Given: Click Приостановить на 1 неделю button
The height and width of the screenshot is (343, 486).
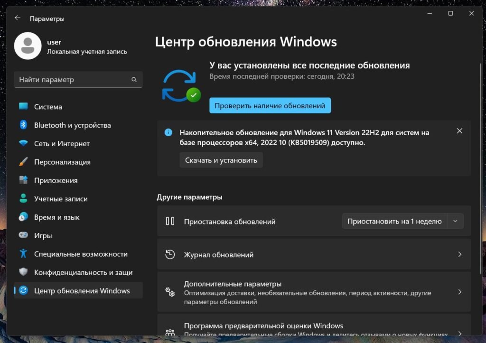Looking at the screenshot, I should pyautogui.click(x=394, y=221).
